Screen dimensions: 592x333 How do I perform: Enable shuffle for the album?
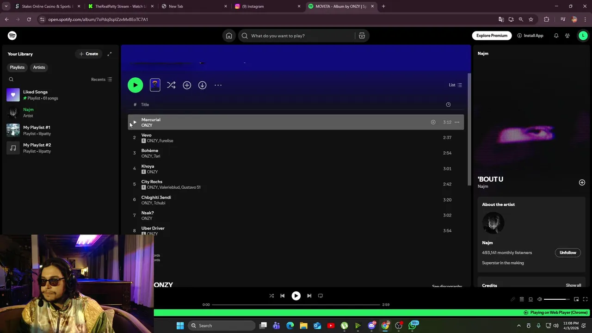click(171, 85)
